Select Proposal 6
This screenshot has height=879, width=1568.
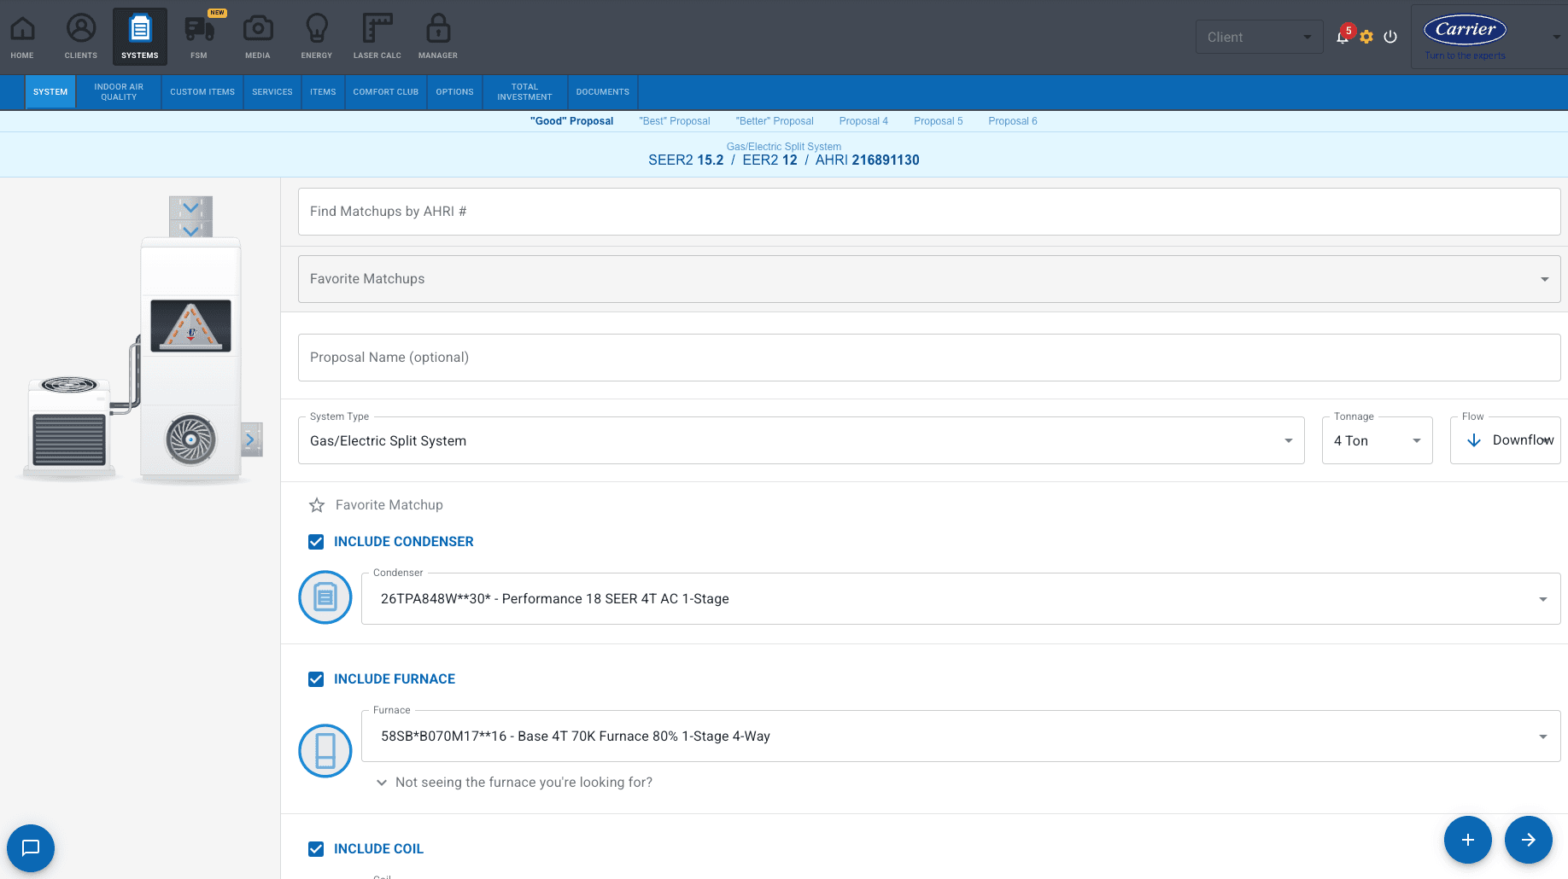1013,121
